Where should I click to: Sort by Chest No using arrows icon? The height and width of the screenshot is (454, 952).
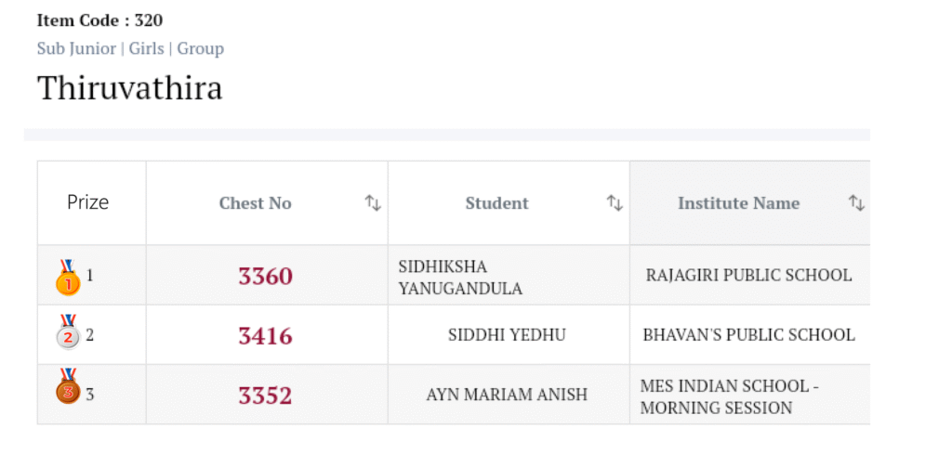click(x=373, y=202)
